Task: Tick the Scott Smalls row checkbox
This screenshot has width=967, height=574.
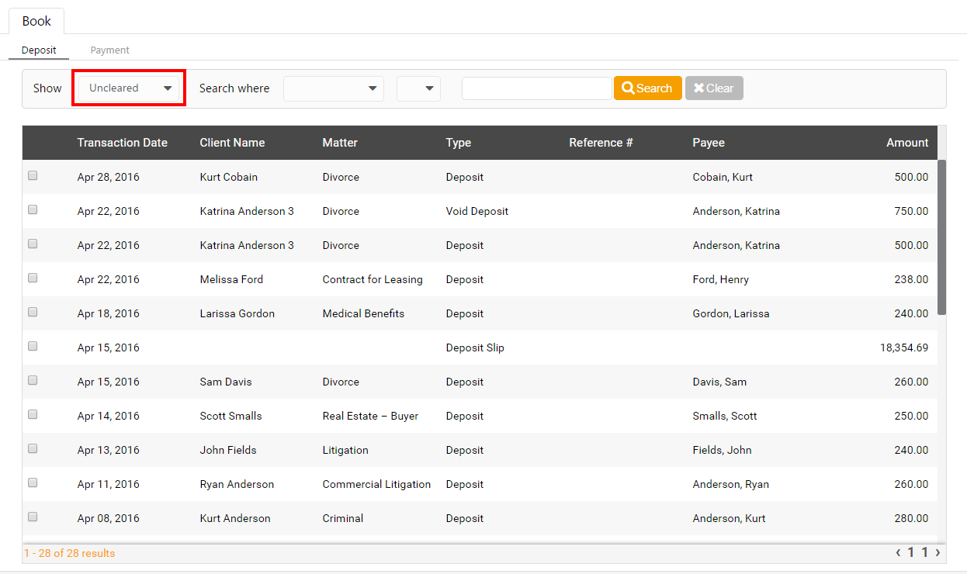Action: click(33, 414)
